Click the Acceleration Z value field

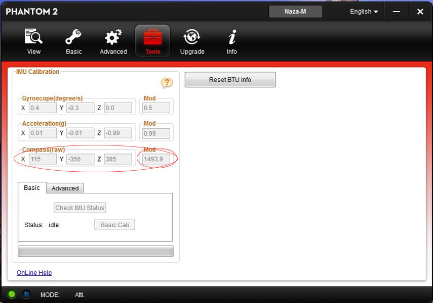click(118, 133)
